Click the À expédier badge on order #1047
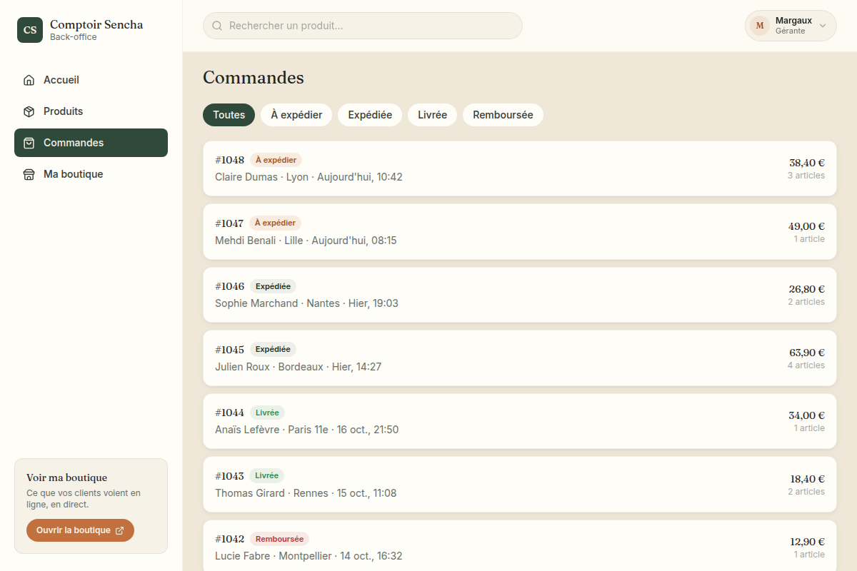This screenshot has height=571, width=857. pyautogui.click(x=275, y=223)
